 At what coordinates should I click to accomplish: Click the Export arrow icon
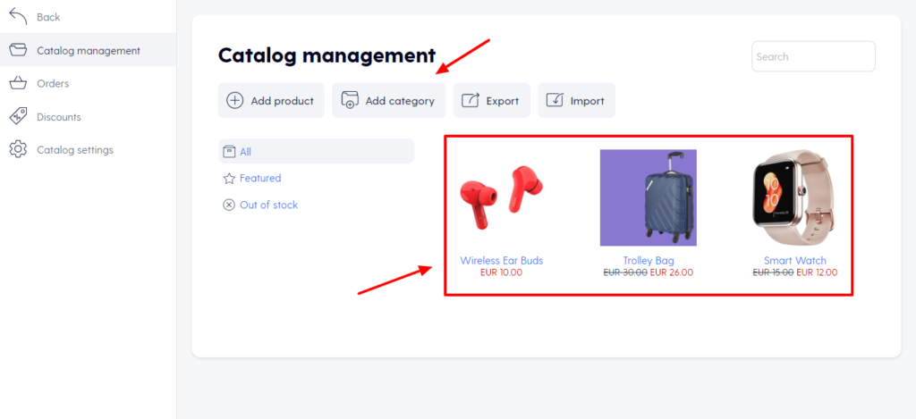[x=471, y=100]
